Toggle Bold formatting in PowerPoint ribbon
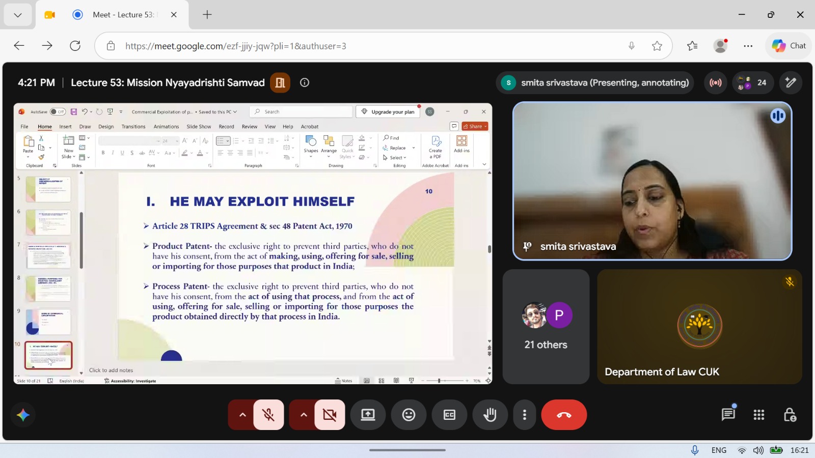This screenshot has width=815, height=458. coord(103,153)
